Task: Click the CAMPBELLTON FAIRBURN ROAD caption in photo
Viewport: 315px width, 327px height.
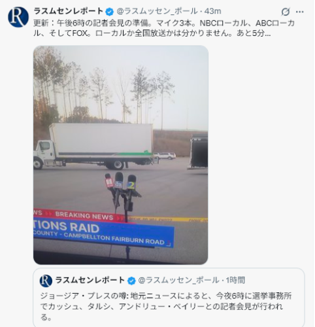Action: [114, 239]
